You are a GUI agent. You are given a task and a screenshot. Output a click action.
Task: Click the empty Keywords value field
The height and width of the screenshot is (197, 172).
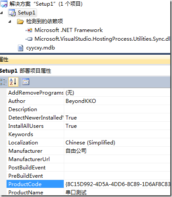[x=117, y=134]
